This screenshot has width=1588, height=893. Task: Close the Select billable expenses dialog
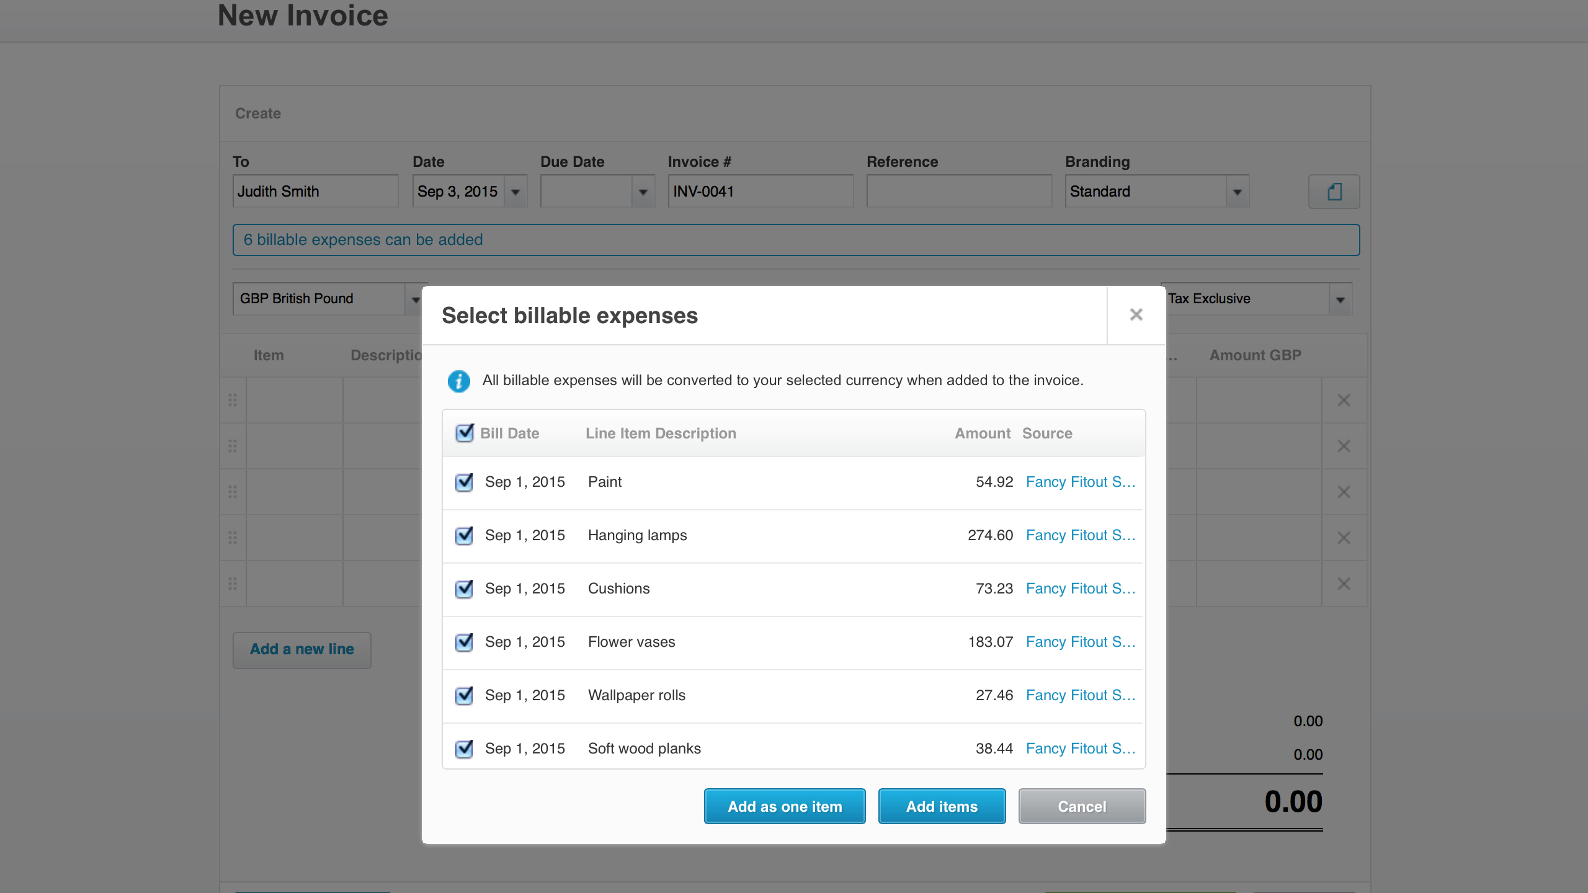[1136, 315]
